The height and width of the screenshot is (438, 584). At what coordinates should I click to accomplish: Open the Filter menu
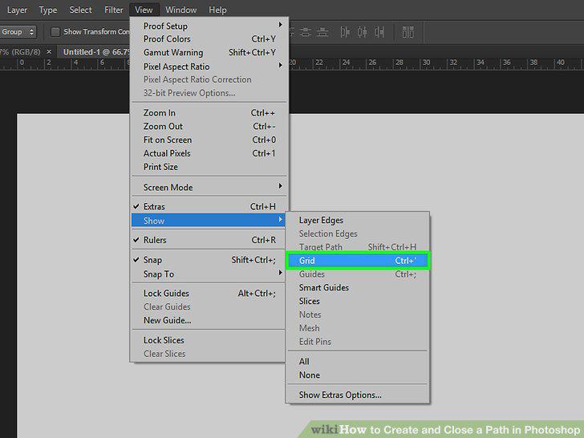click(114, 10)
